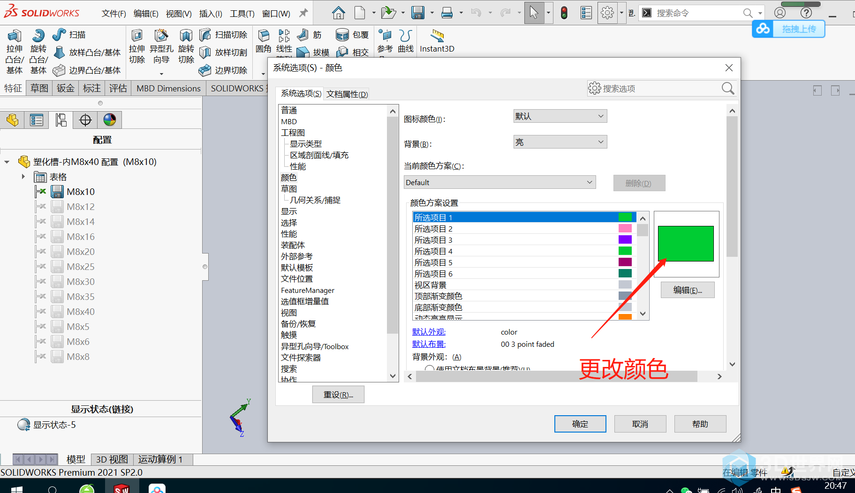Open the 编辑(E) menu
The width and height of the screenshot is (855, 493).
[146, 14]
